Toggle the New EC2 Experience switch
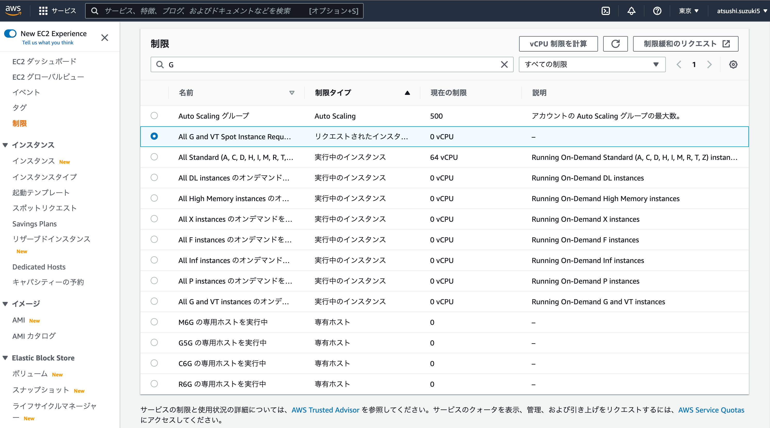Screen dimensions: 770x428 [10, 34]
